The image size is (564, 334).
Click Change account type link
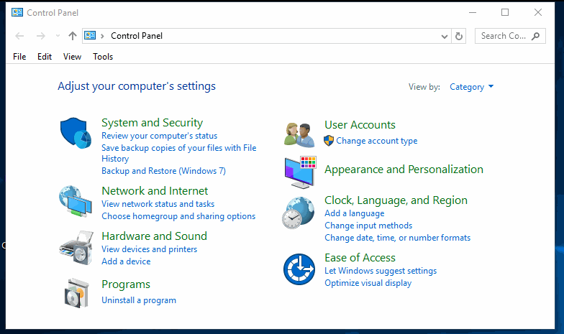(377, 141)
